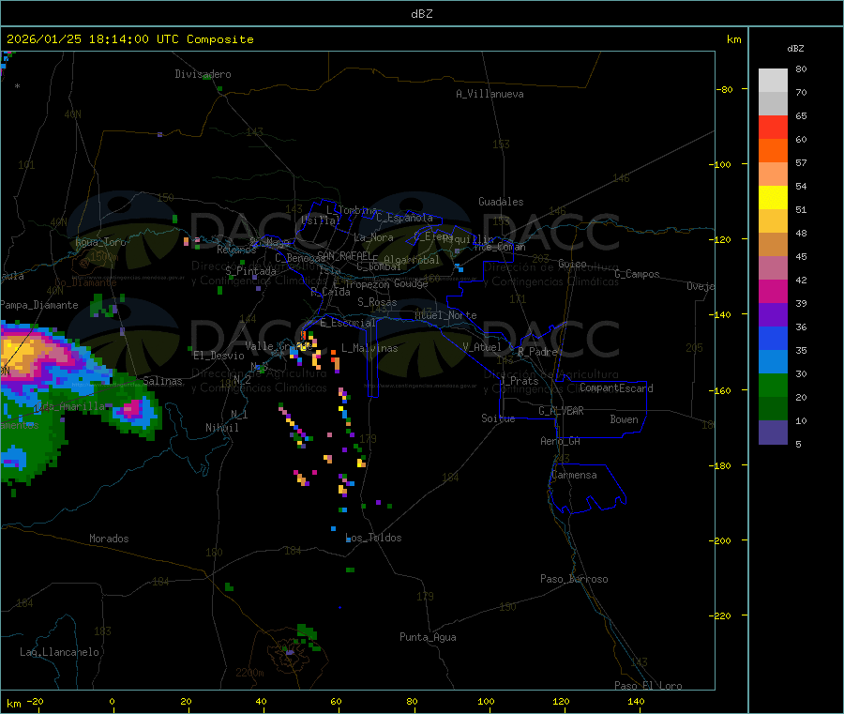
Task: Click the pink 42-45 dBZ legend swatch
Action: coord(773,268)
